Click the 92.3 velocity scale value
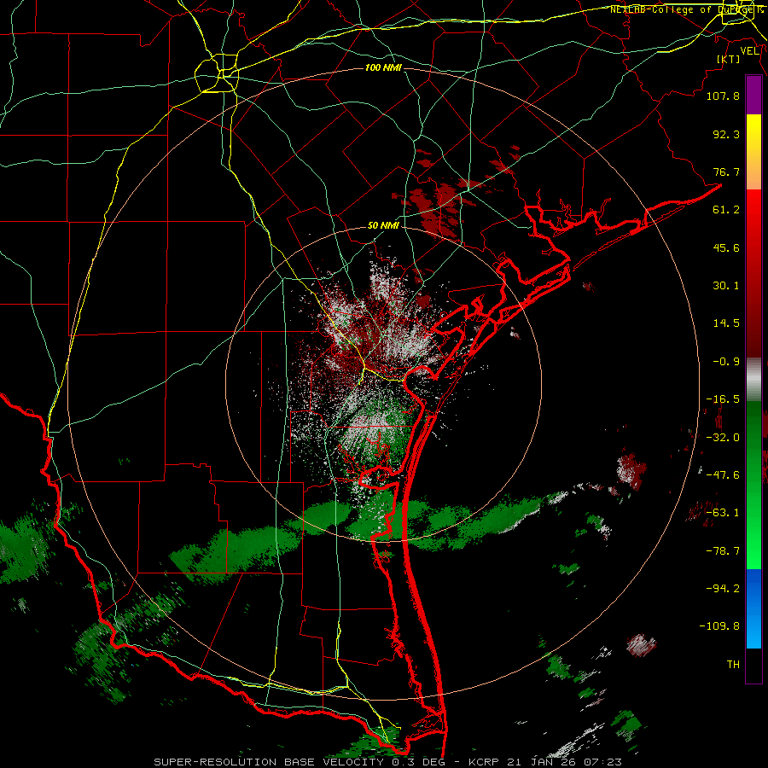The height and width of the screenshot is (768, 768). click(726, 134)
